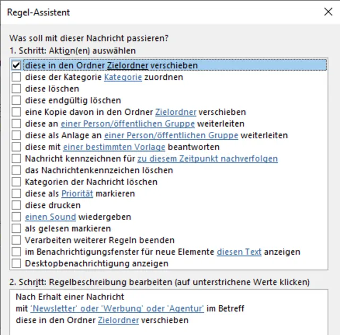This screenshot has height=335, width=340.
Task: Click 'Zielordner' link in the rule description
Action: click(118, 320)
